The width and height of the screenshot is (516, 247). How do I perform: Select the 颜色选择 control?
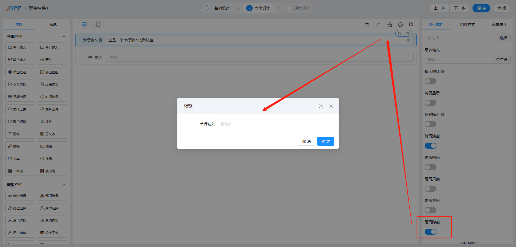tap(20, 121)
